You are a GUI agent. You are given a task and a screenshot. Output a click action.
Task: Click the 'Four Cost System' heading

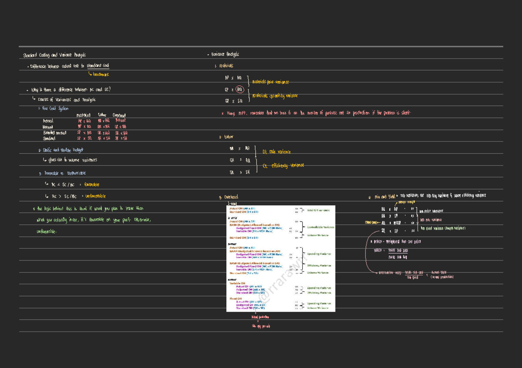point(53,108)
